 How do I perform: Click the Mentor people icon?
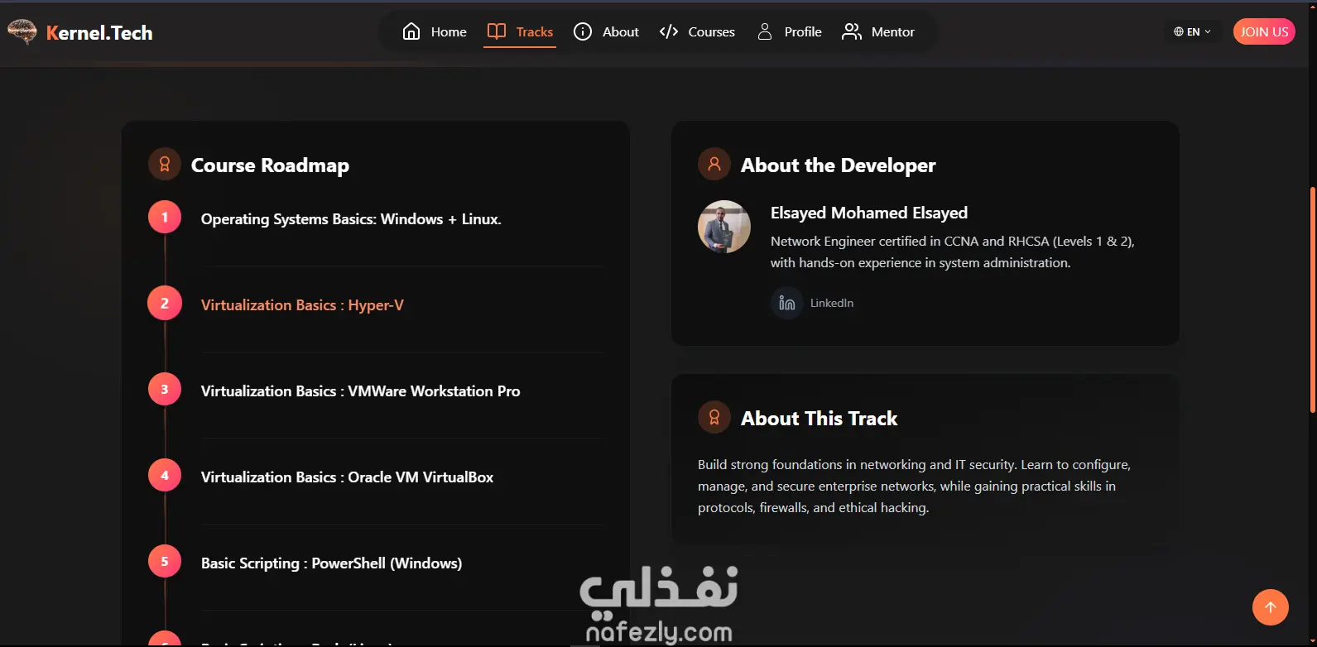(852, 31)
